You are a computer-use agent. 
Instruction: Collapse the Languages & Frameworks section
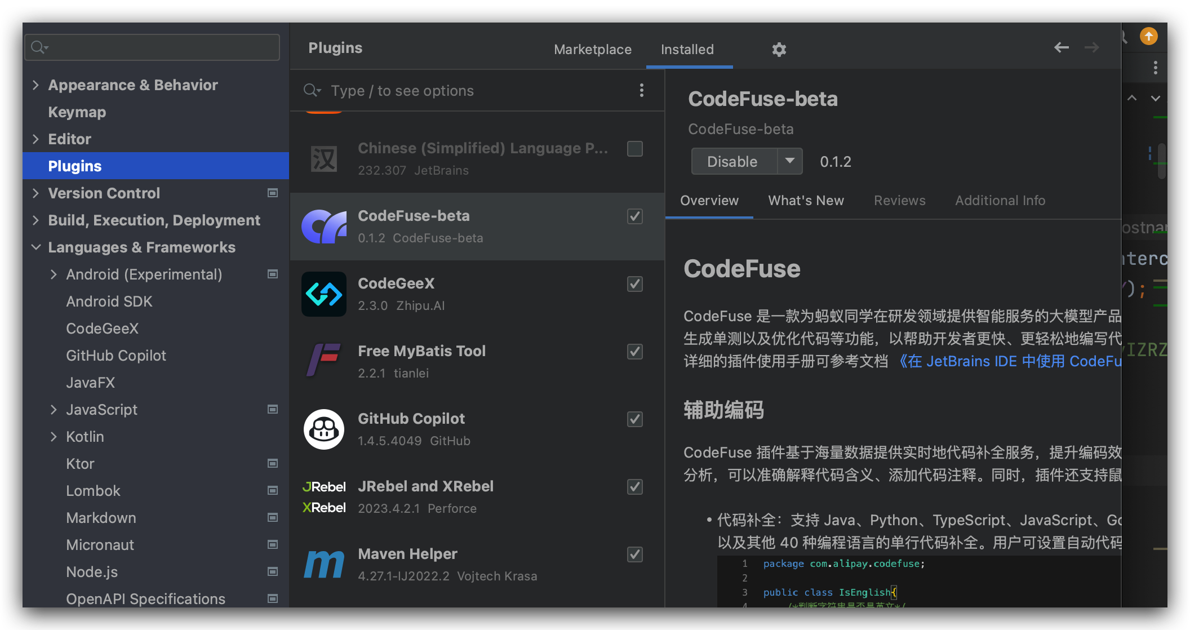36,247
